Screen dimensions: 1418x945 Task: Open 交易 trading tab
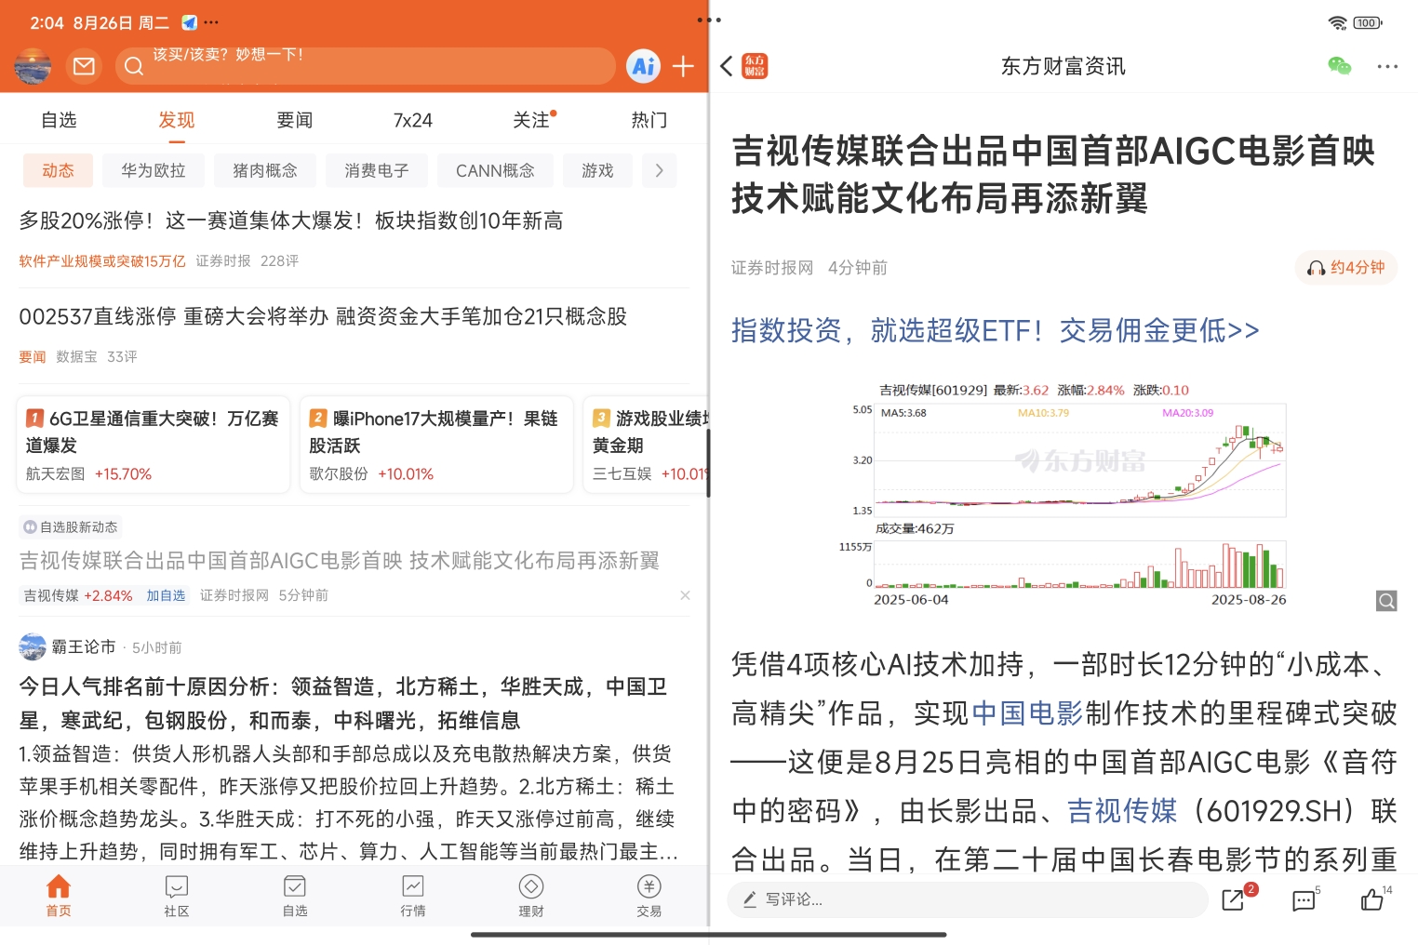coord(649,896)
